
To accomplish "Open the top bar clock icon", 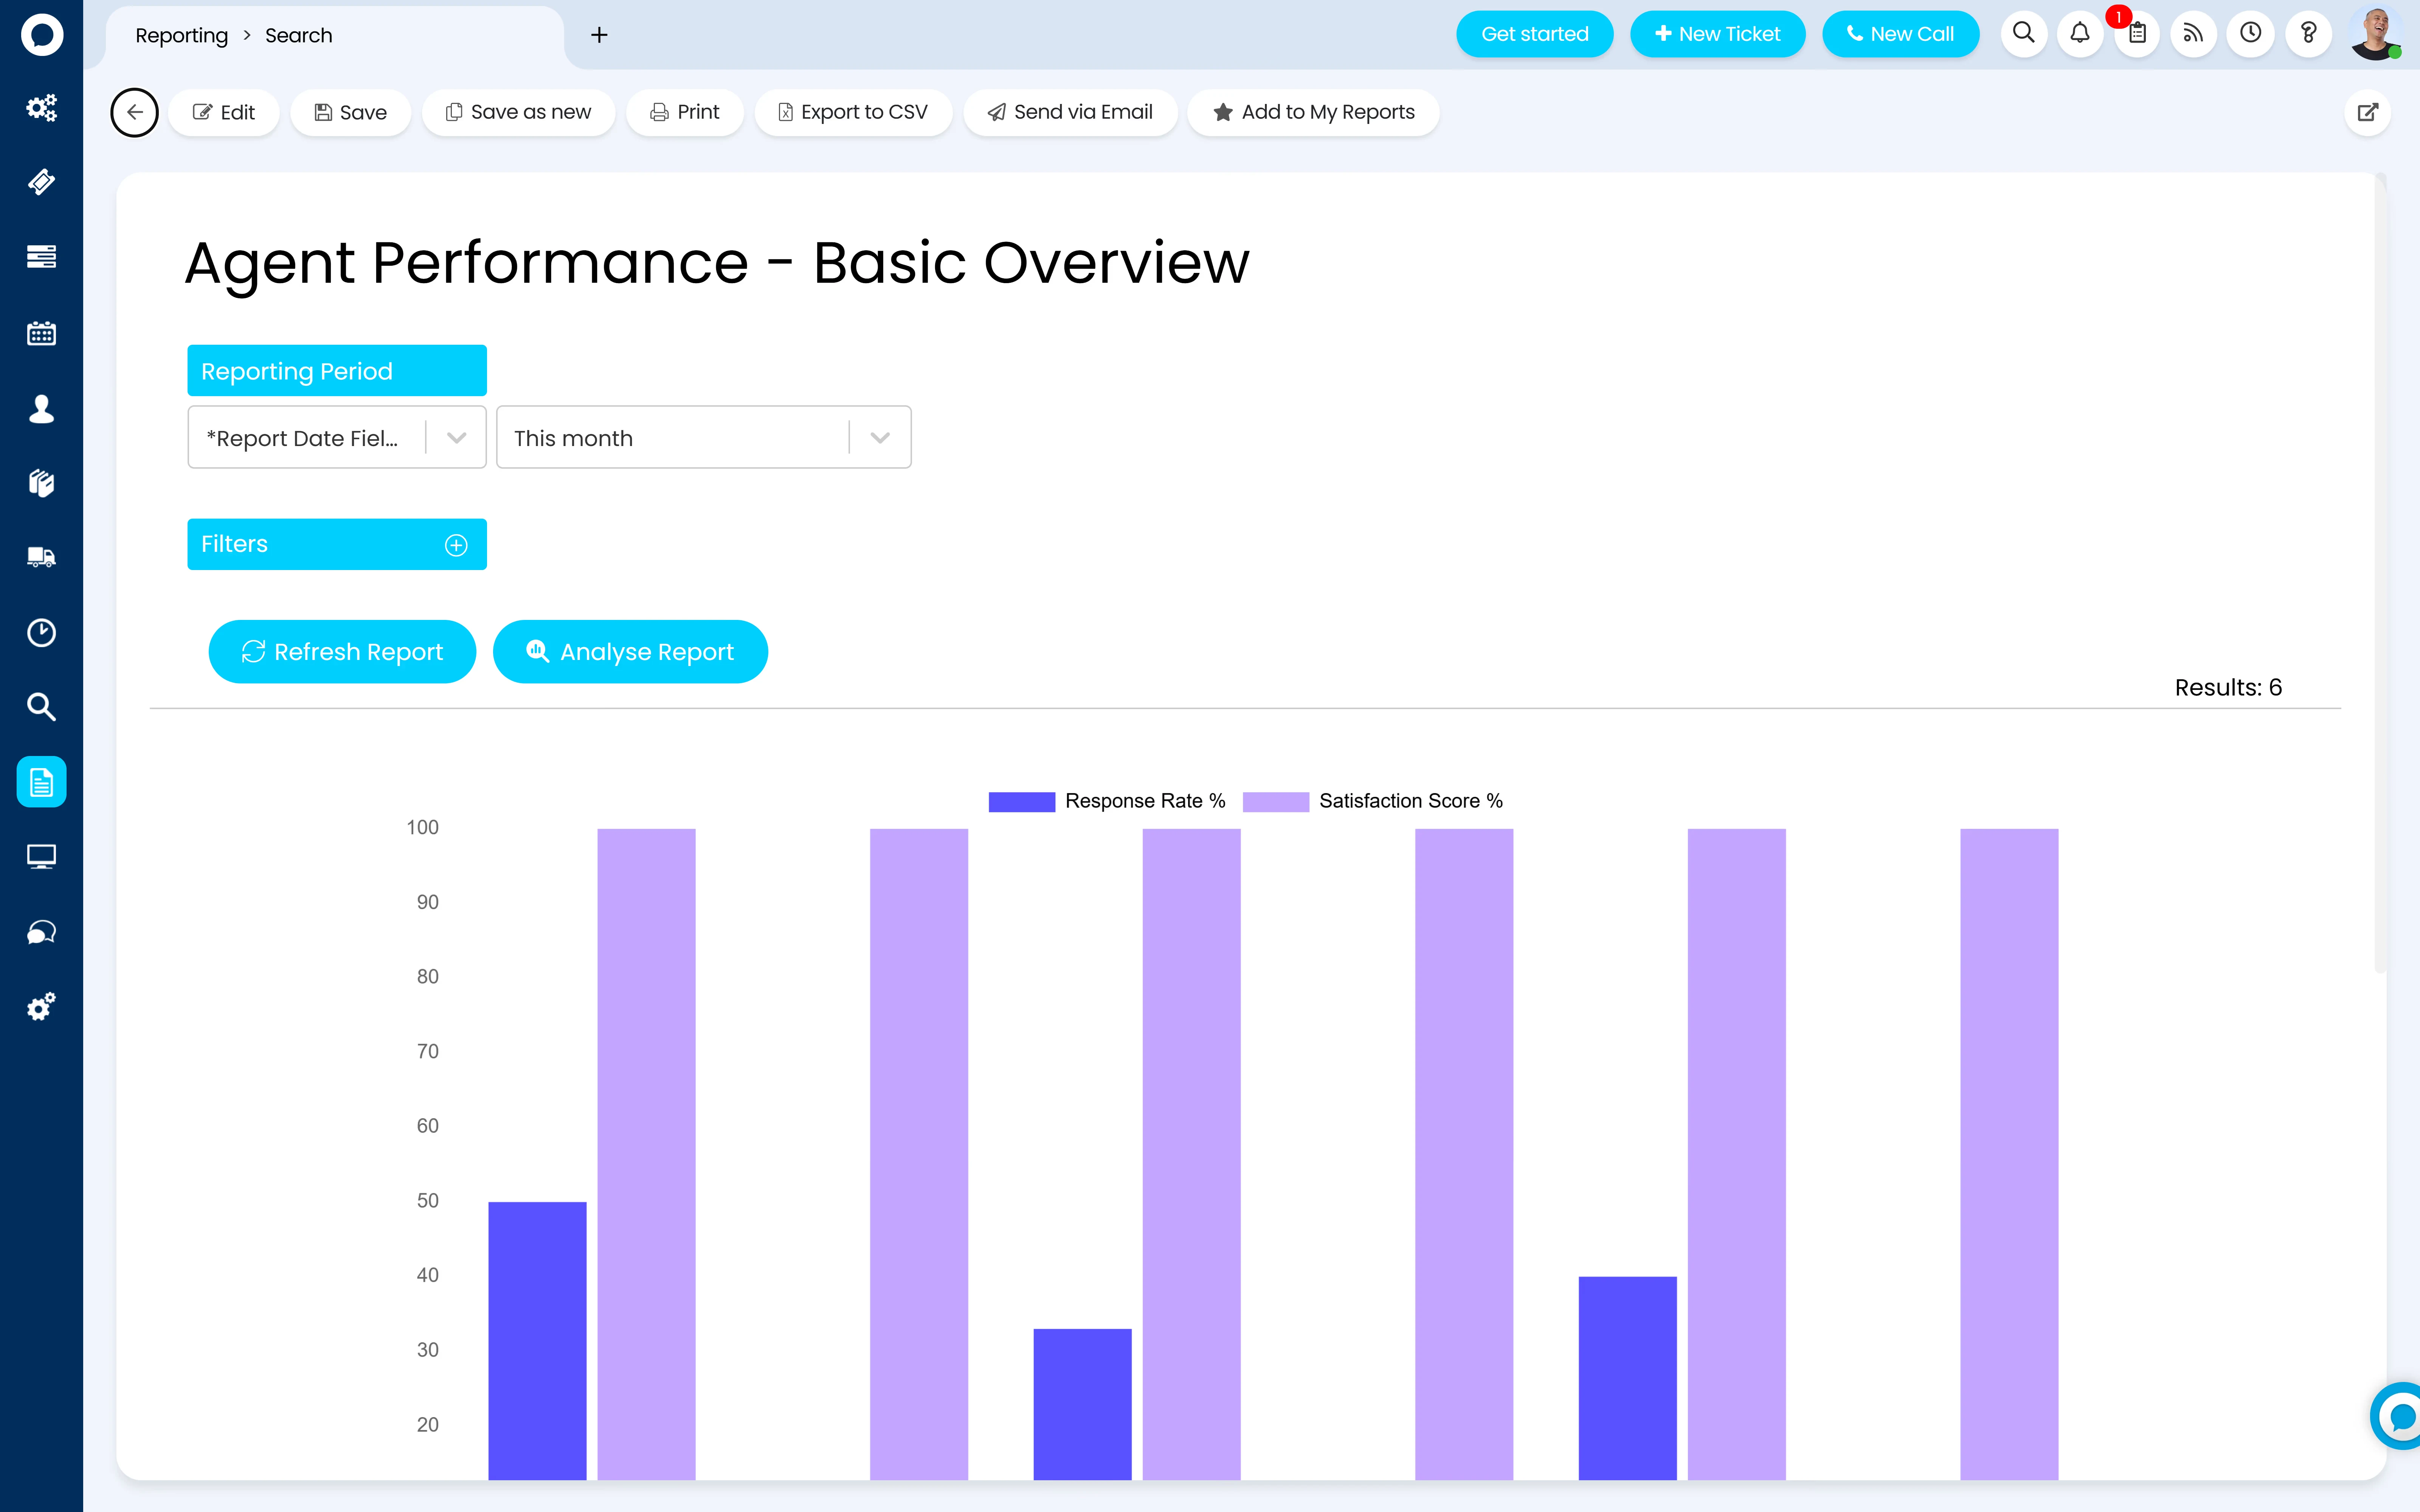I will (x=2251, y=34).
